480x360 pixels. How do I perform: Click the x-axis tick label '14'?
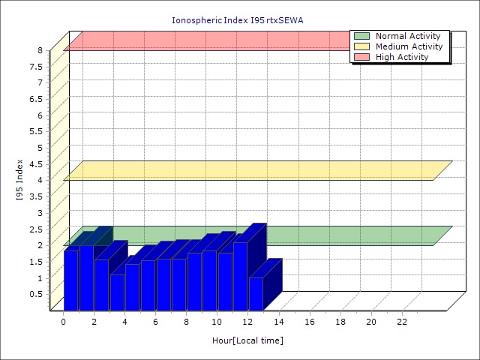279,322
